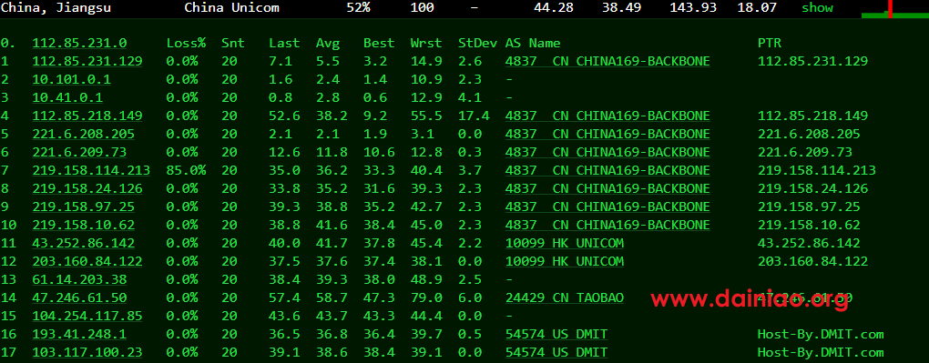Click IP address 203.160.84.122 at hop 12
929x363 pixels.
87,261
